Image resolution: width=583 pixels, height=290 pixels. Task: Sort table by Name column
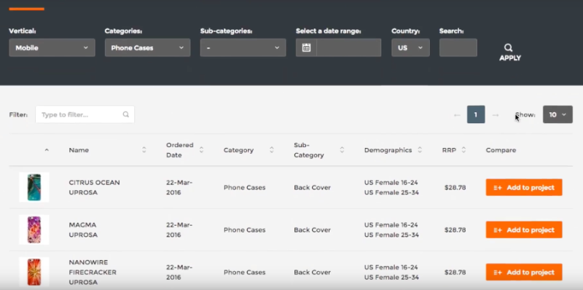(144, 150)
